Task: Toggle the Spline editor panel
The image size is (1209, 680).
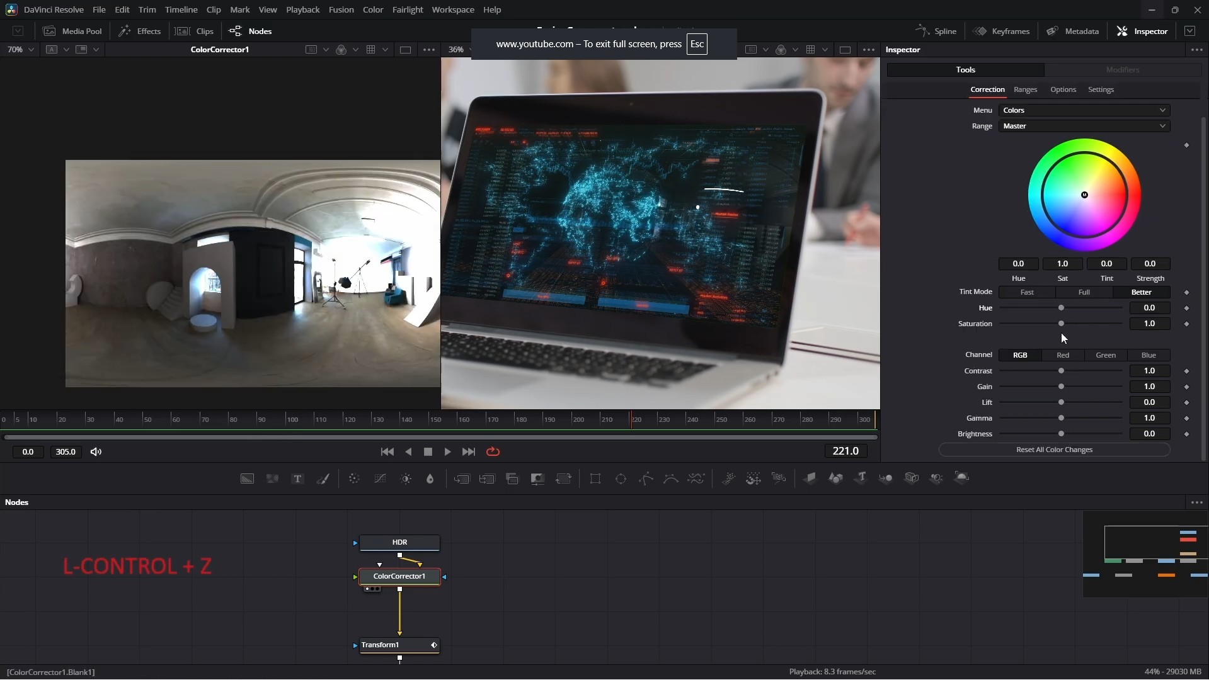Action: pos(936,31)
